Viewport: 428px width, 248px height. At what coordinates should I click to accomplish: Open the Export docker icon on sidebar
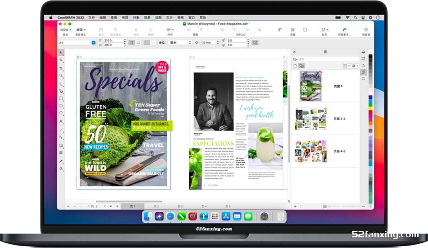click(363, 65)
